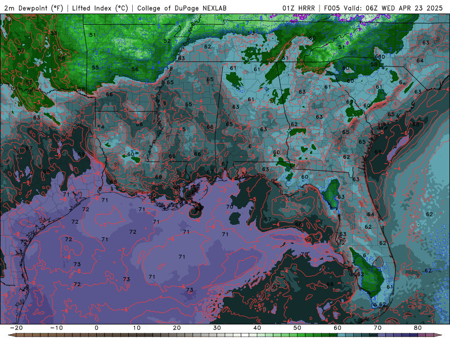Click the "20" label on the color scale
This screenshot has height=338, width=450.
pyautogui.click(x=177, y=328)
